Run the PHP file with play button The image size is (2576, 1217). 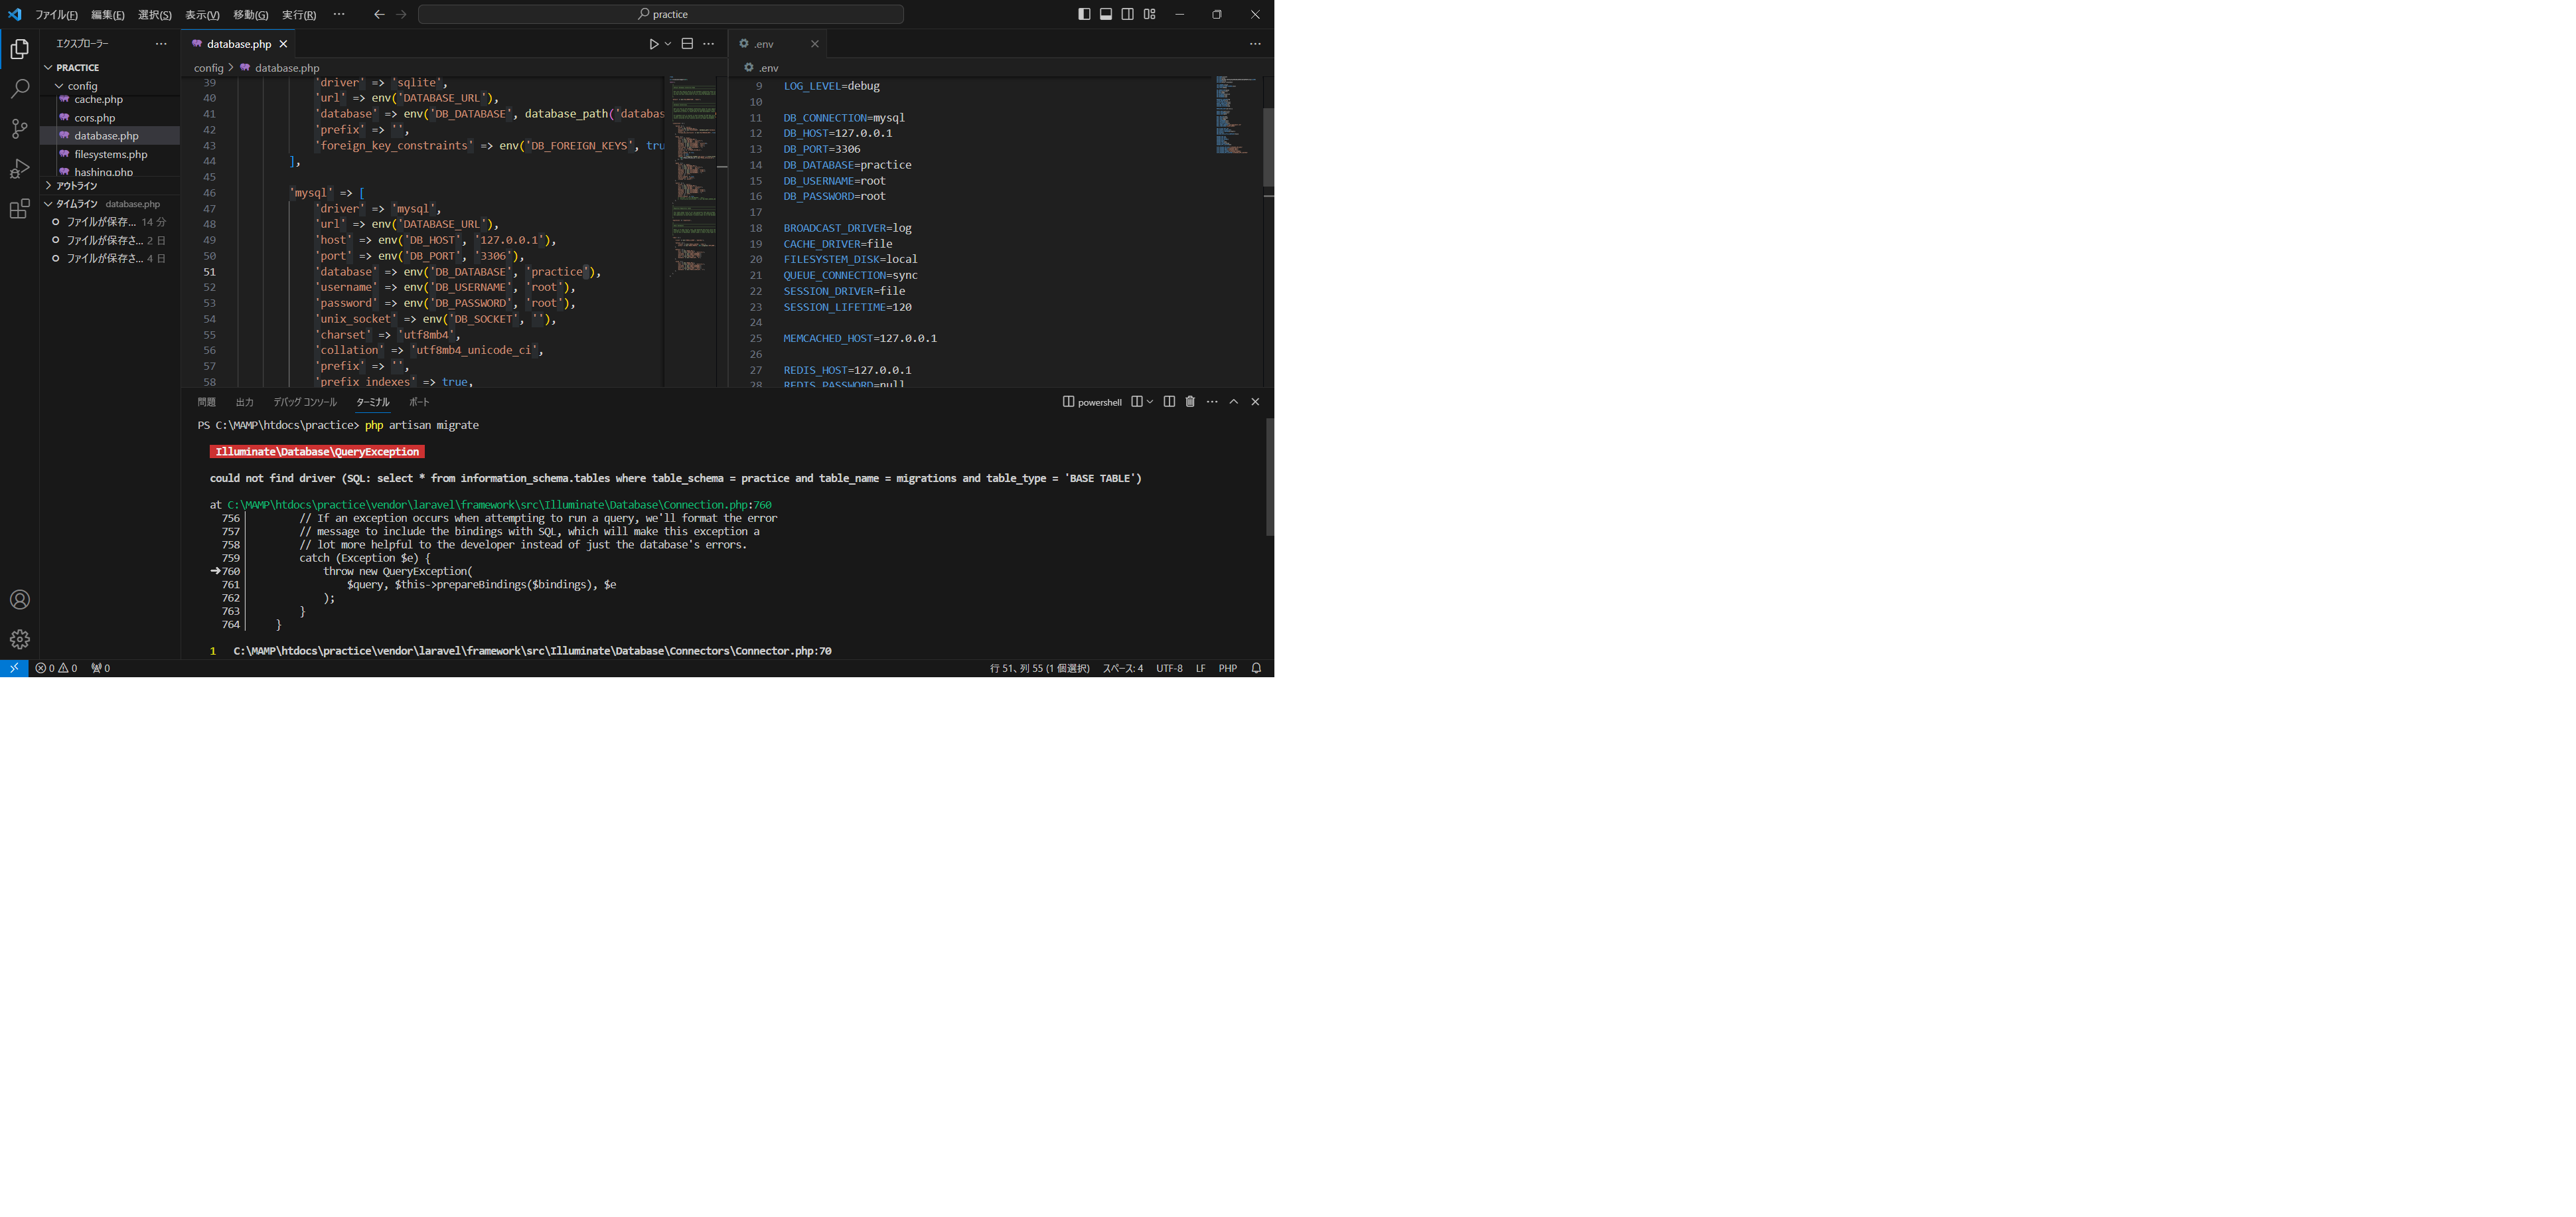tap(653, 44)
